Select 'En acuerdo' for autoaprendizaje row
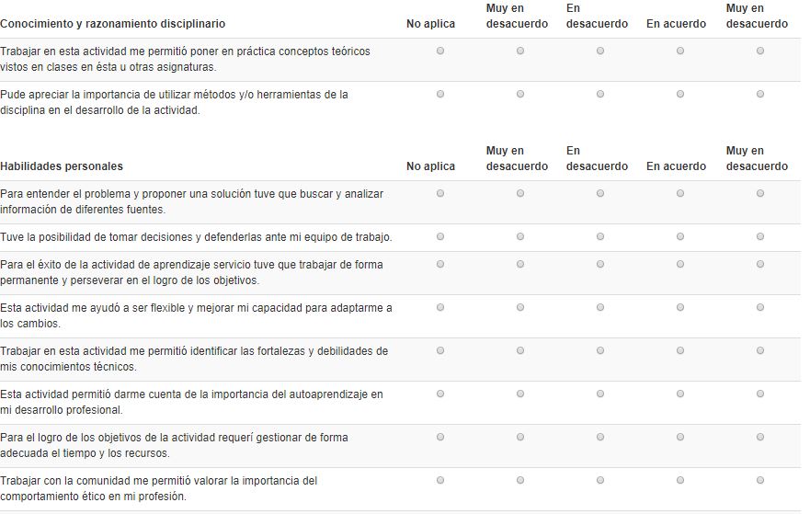 (x=680, y=394)
